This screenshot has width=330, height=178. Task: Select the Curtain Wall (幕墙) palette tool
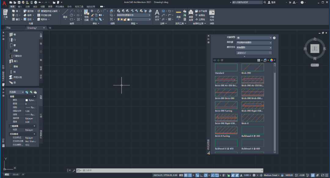(x=14, y=67)
